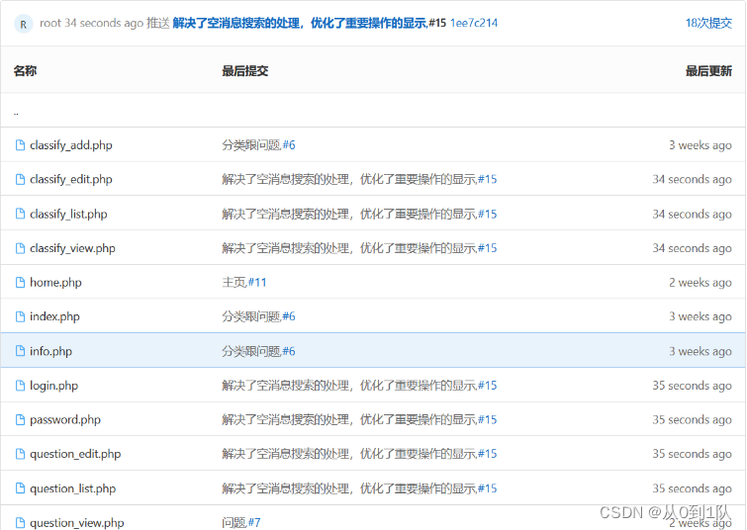
Task: Click the root user avatar icon
Action: coord(24,24)
